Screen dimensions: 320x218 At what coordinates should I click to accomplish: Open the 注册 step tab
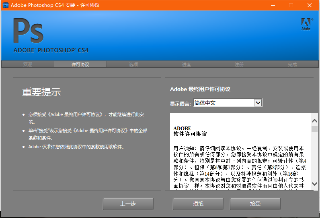239,64
